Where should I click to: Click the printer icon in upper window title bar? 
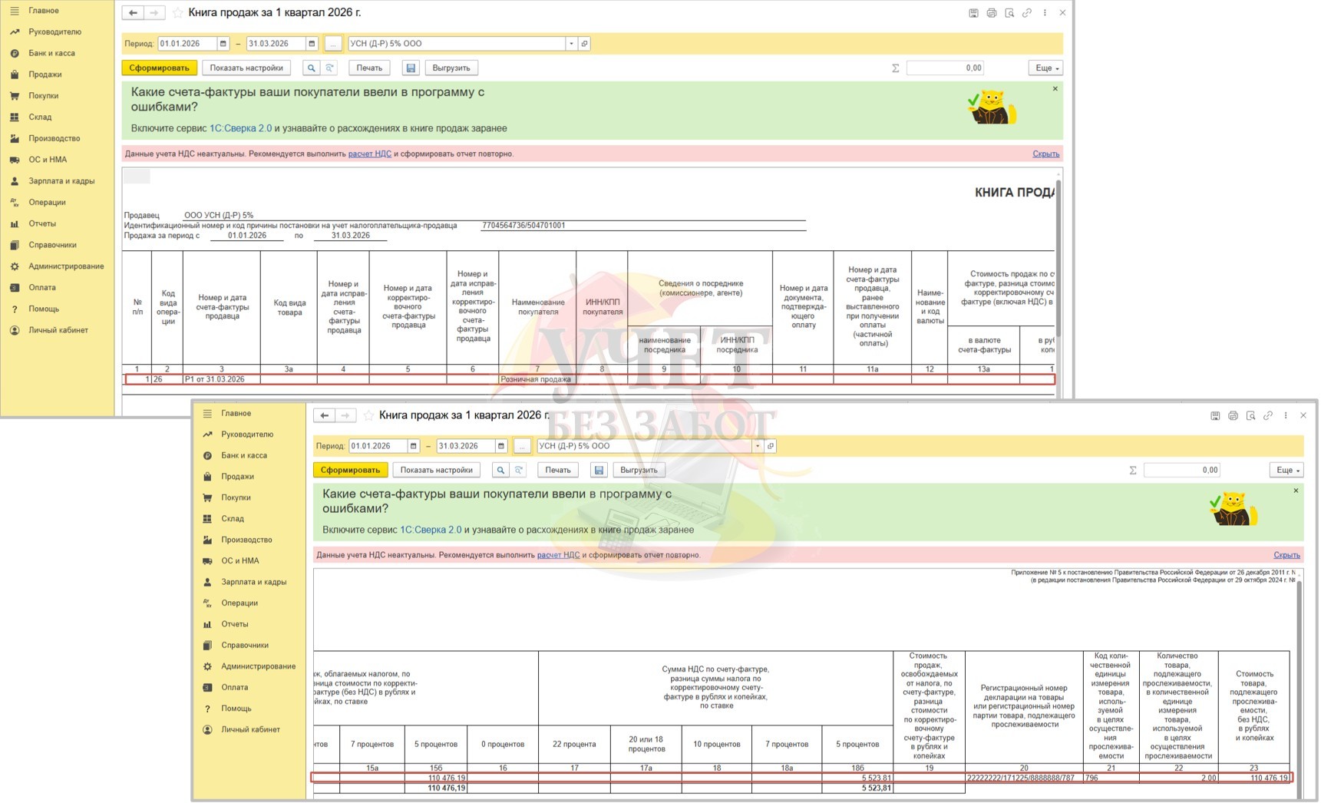991,13
